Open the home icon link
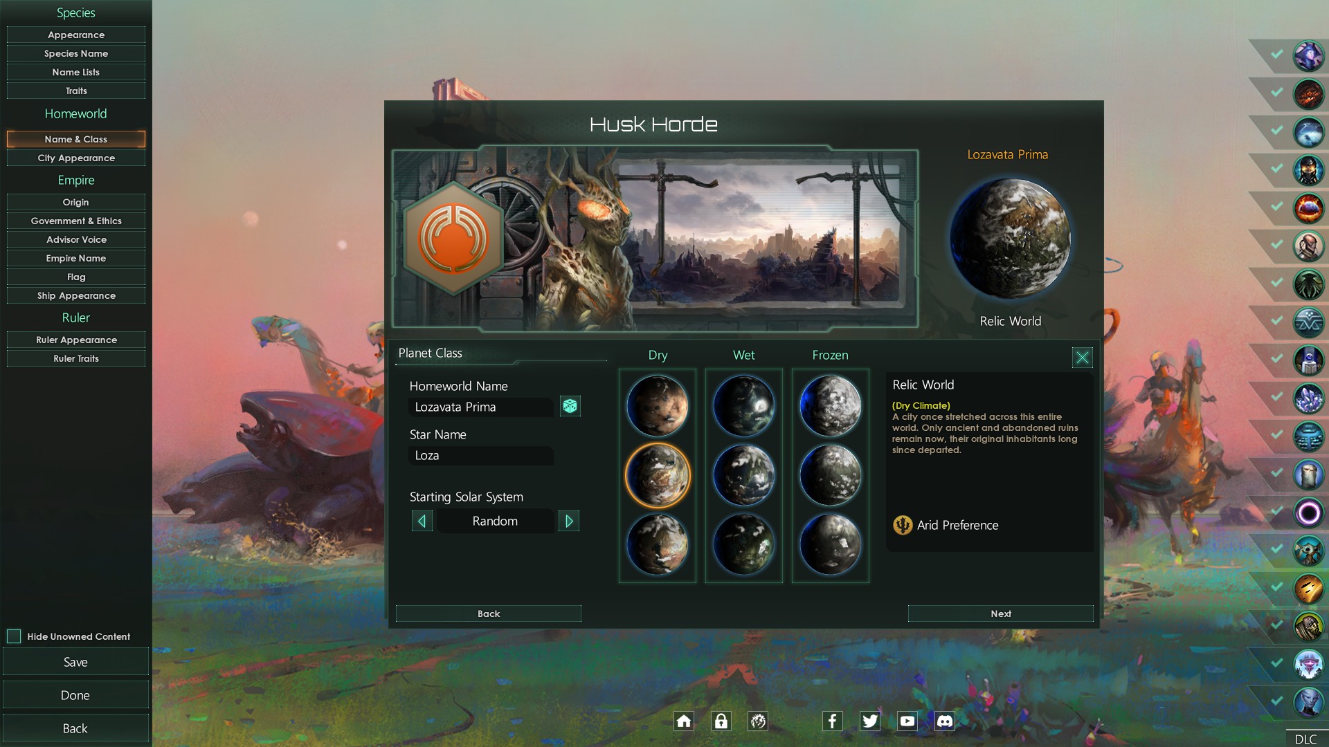 684,721
